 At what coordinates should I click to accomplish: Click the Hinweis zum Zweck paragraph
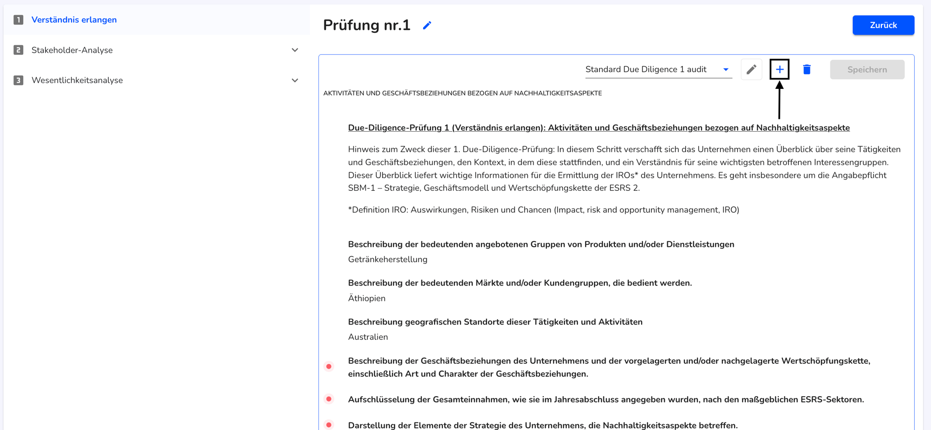pos(624,169)
